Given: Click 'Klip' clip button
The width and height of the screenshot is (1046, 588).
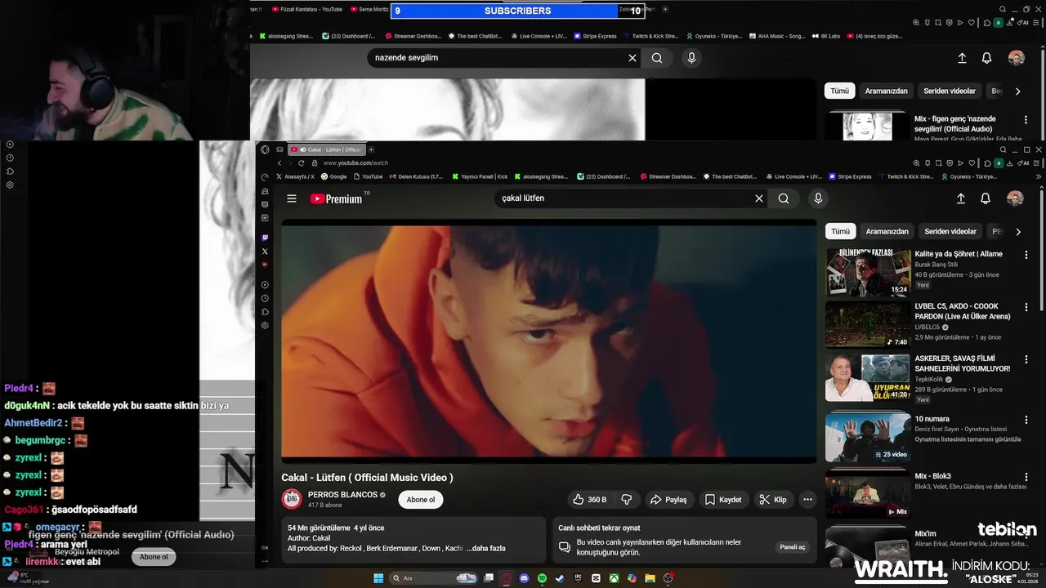Looking at the screenshot, I should [773, 499].
